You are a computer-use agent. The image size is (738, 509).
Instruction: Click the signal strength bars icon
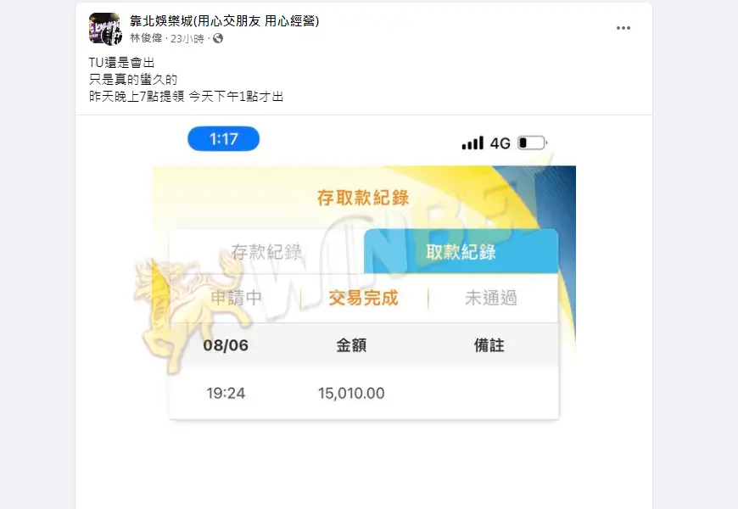(x=472, y=143)
